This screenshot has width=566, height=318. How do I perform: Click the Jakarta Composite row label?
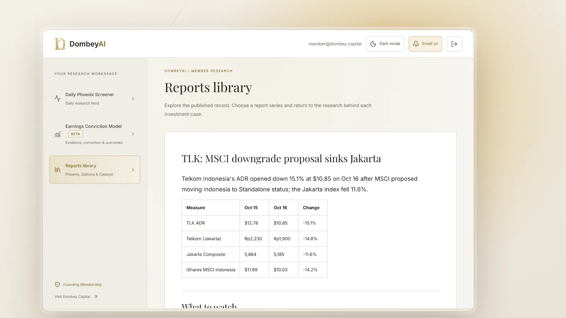tap(206, 254)
